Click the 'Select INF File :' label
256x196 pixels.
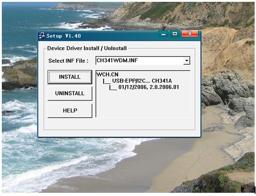pyautogui.click(x=68, y=61)
